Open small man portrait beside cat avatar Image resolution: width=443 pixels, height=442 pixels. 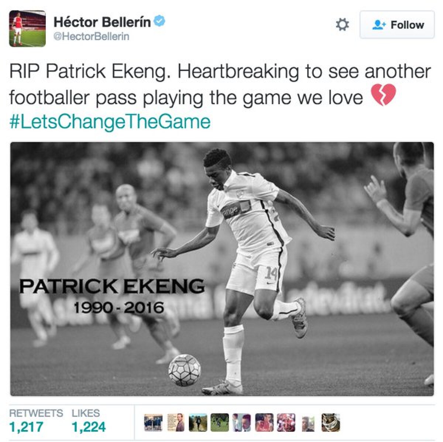pyautogui.click(x=308, y=423)
